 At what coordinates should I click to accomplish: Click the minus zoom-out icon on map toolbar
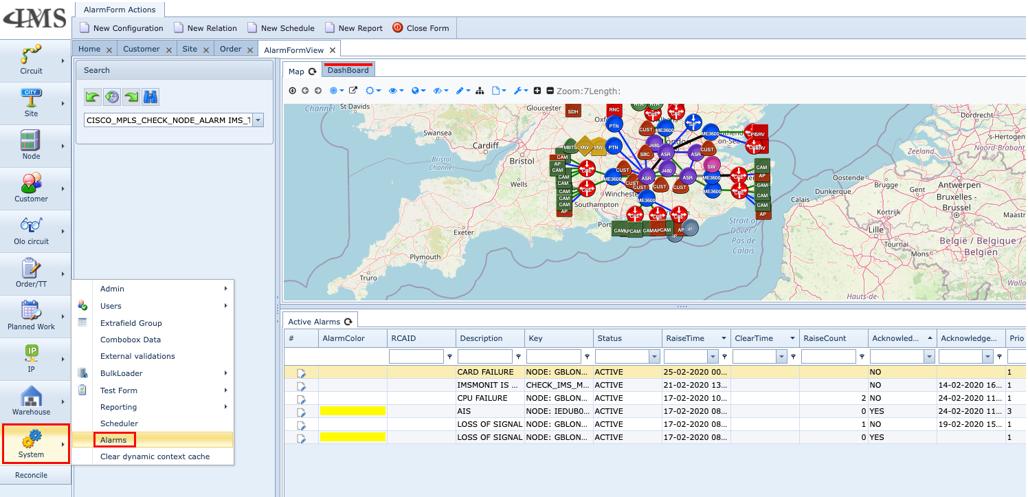(550, 91)
